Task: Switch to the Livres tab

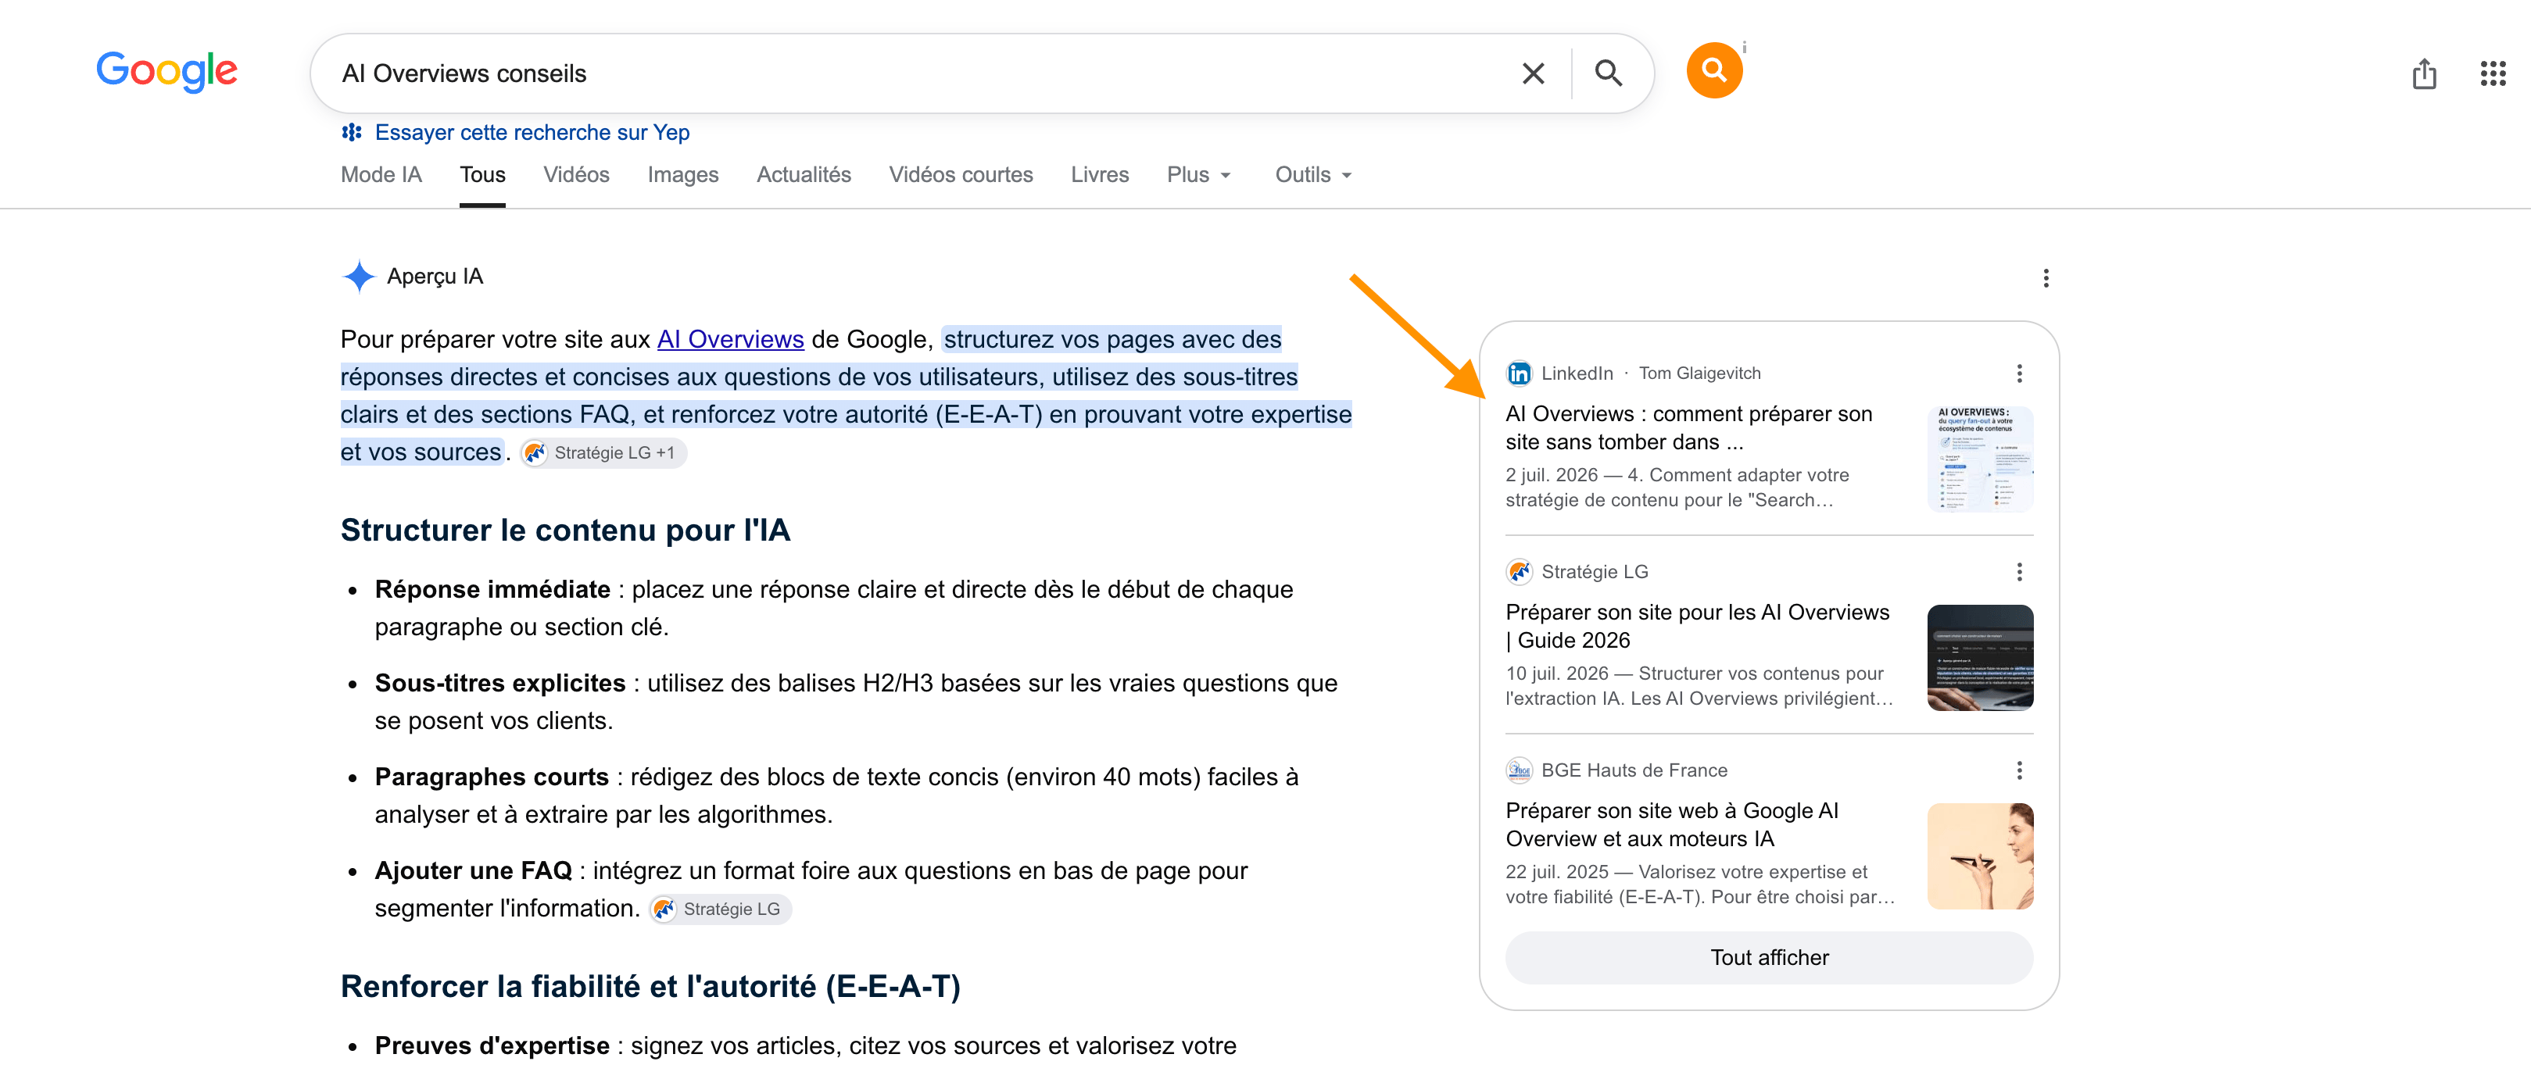Action: (1100, 175)
